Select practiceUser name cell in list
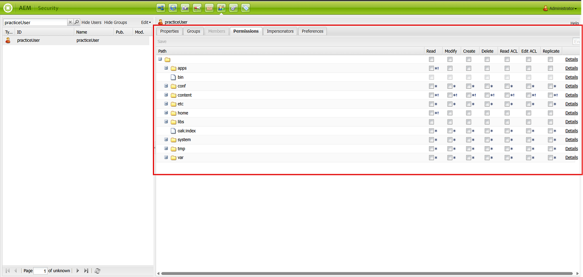This screenshot has height=277, width=583. click(88, 40)
